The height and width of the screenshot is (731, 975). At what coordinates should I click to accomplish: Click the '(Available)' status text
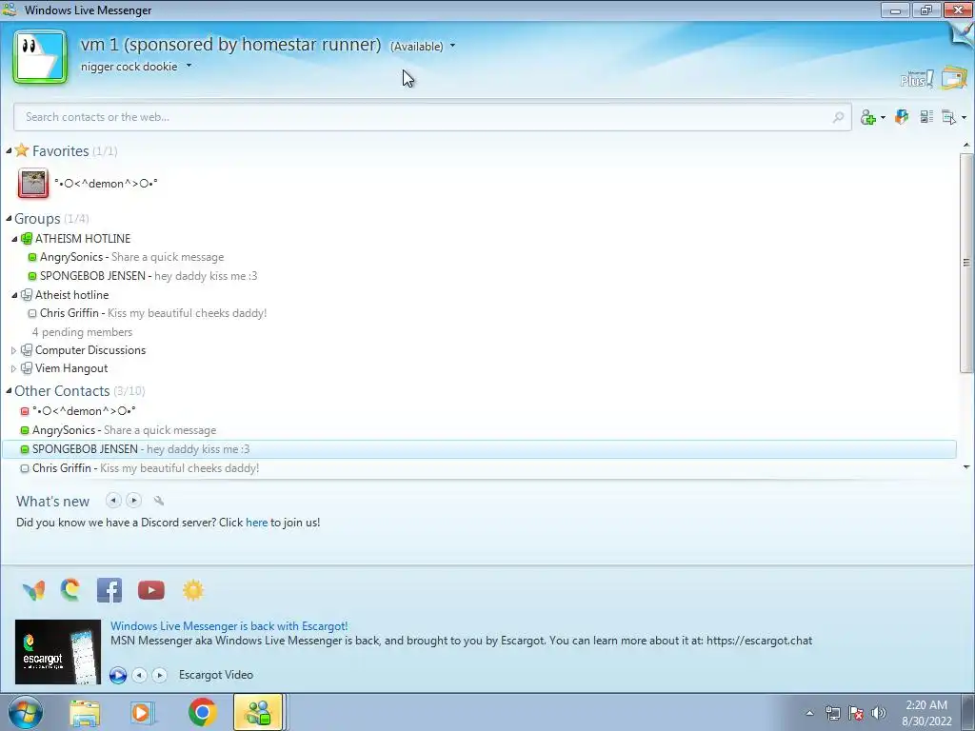(x=417, y=46)
